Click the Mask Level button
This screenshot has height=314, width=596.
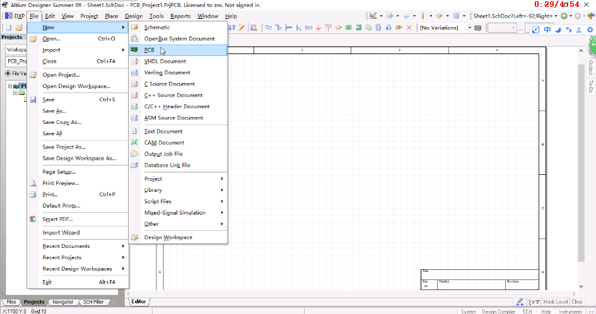[556, 302]
